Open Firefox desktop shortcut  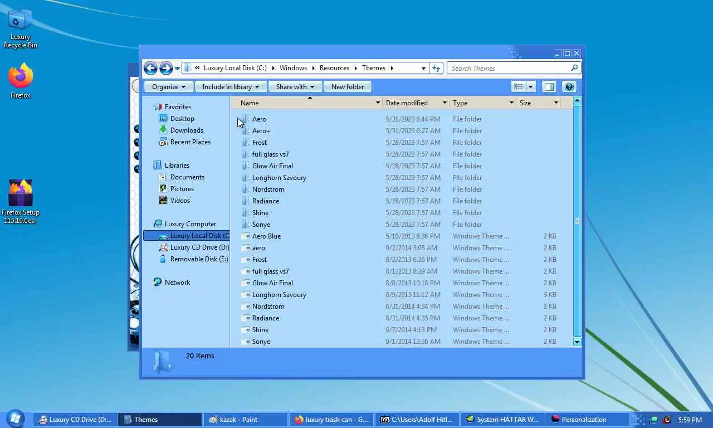point(20,81)
